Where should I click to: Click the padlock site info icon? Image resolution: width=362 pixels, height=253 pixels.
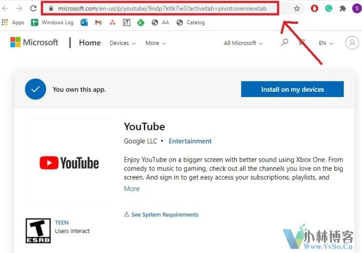pos(51,8)
